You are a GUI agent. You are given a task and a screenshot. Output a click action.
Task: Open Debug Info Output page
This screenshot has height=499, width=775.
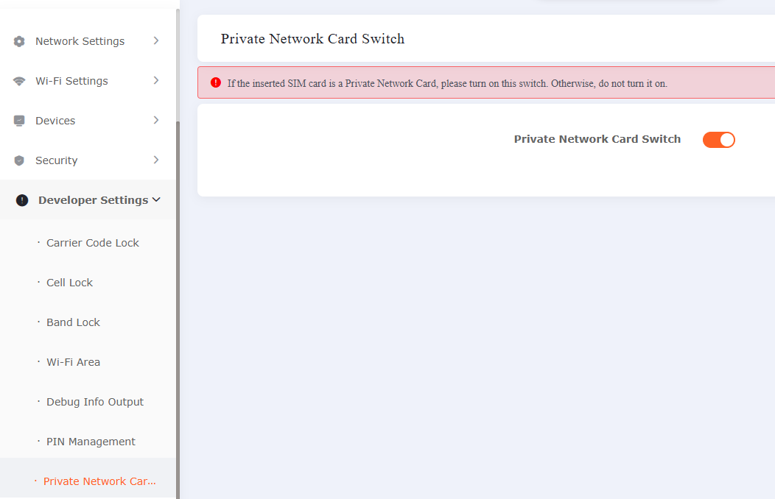pos(94,402)
